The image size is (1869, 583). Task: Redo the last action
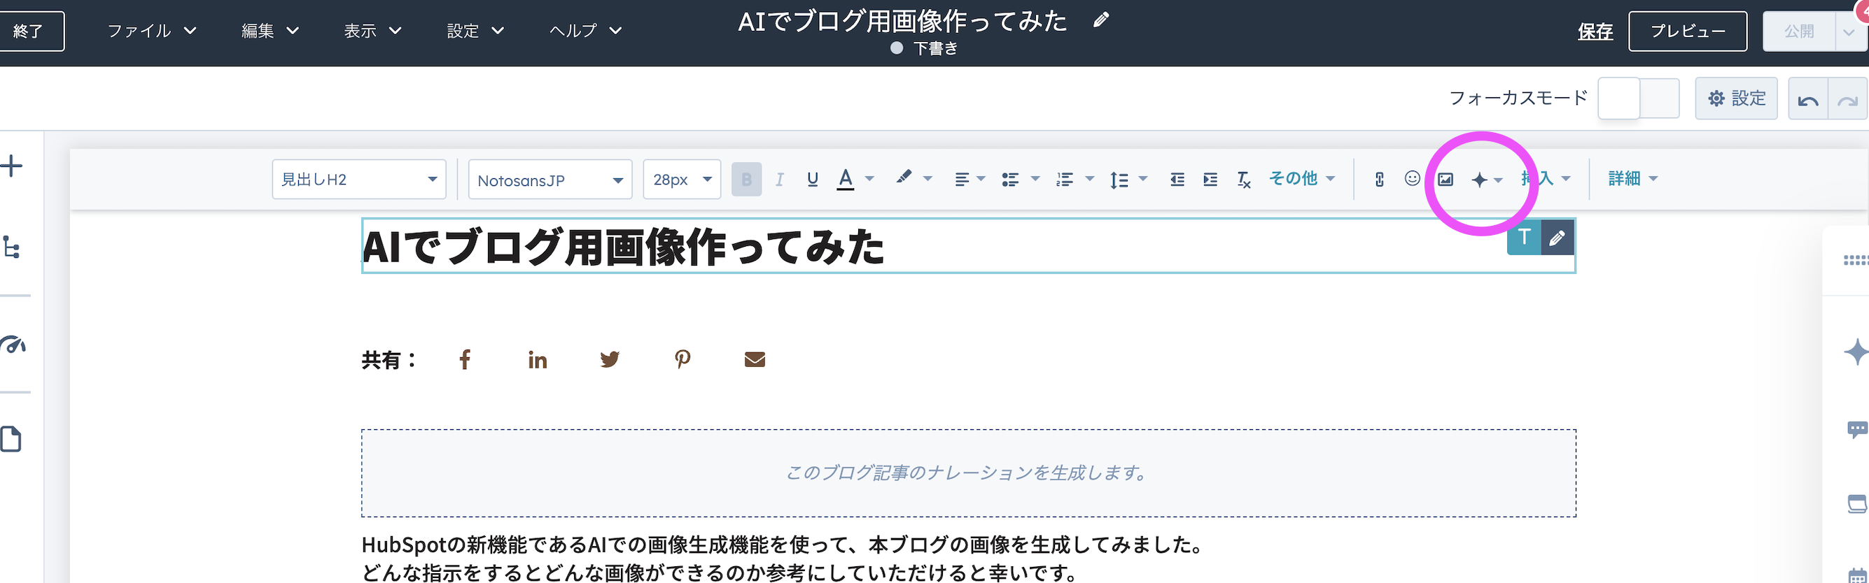point(1847,99)
